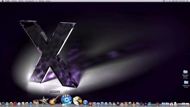Open the Apple menu
The width and height of the screenshot is (190, 107).
(x=3, y=1)
